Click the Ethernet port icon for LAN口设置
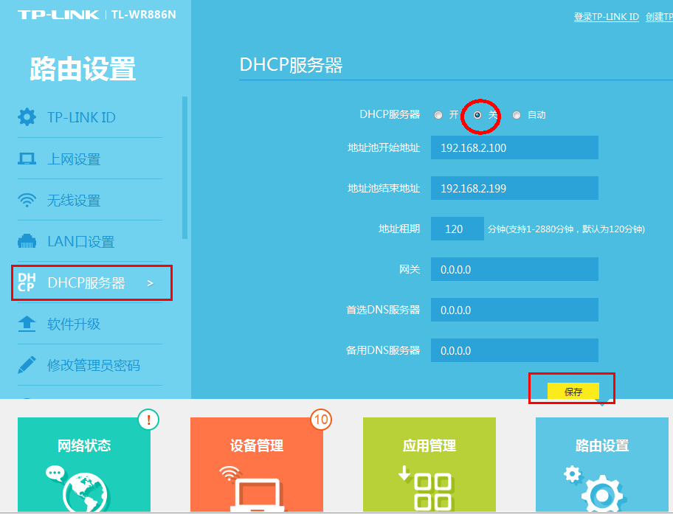Screen dimensions: 673x514 pos(27,241)
